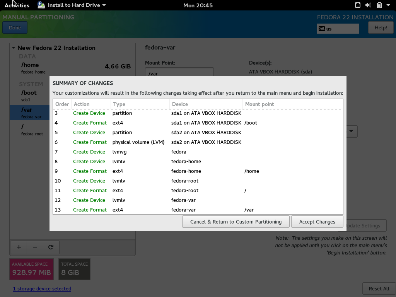Open the Install to Hard Drive app menu
This screenshot has height=297, width=396.
pyautogui.click(x=72, y=5)
